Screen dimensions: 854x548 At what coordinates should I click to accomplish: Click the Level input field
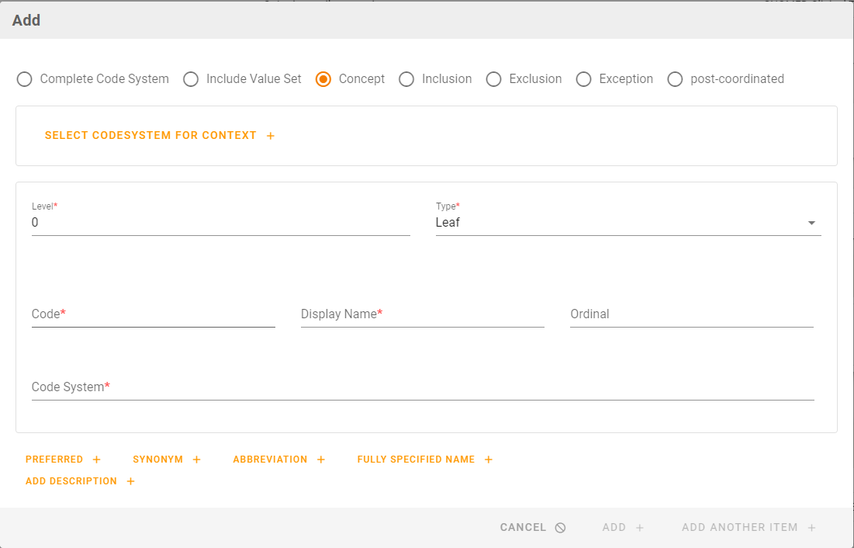[221, 223]
